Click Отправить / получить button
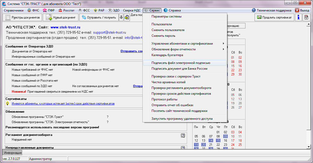313x163 pixels. 99,17
